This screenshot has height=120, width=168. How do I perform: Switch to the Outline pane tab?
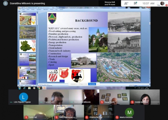point(24,11)
